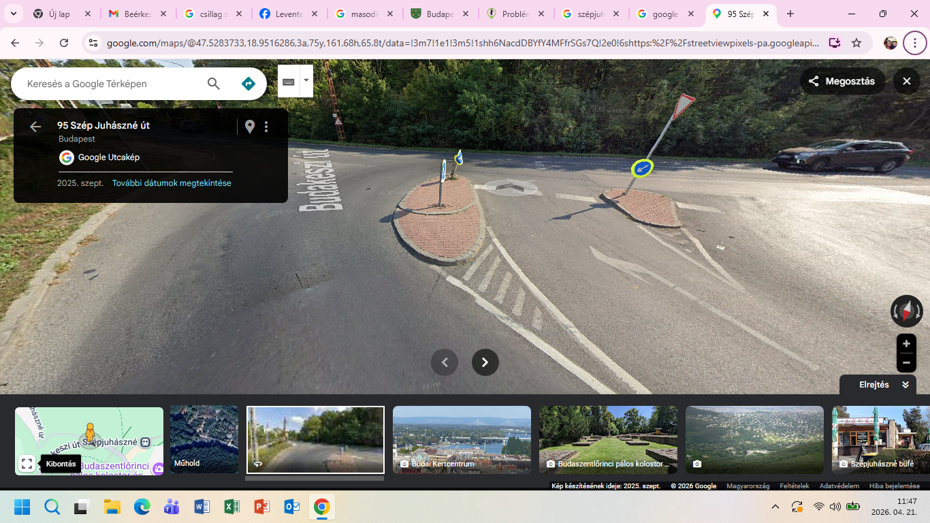Click in the Google Térképen search field
Viewport: 930px width, 523px height.
click(109, 84)
